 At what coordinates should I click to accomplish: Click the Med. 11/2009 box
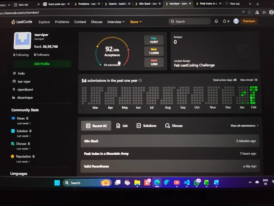tap(154, 51)
